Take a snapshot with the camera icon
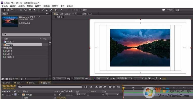Viewport: 193px width, 99px height. pos(87,78)
